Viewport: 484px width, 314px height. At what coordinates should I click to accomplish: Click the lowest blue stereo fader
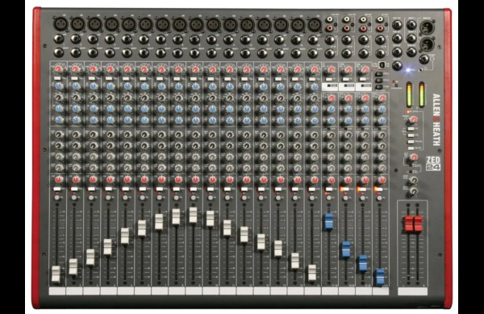coord(380,277)
